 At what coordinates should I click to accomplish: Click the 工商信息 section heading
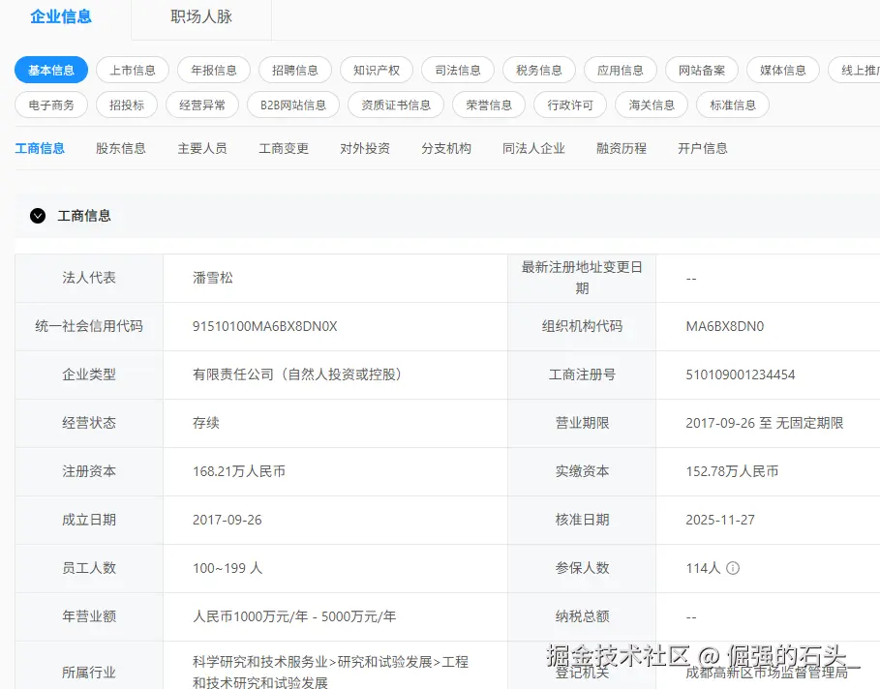(84, 216)
